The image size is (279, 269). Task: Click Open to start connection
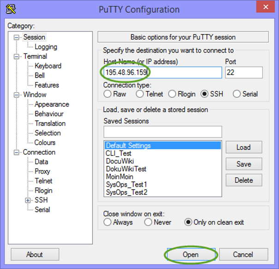[191, 254]
